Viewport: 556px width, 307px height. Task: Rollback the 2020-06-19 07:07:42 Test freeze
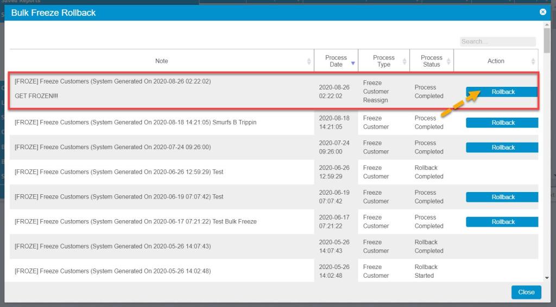pyautogui.click(x=502, y=197)
